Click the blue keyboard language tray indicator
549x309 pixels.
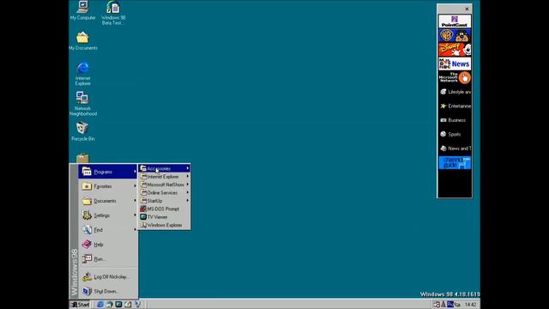click(449, 304)
